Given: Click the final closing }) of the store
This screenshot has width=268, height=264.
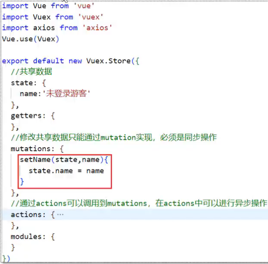Looking at the screenshot, I should pyautogui.click(x=6, y=259).
